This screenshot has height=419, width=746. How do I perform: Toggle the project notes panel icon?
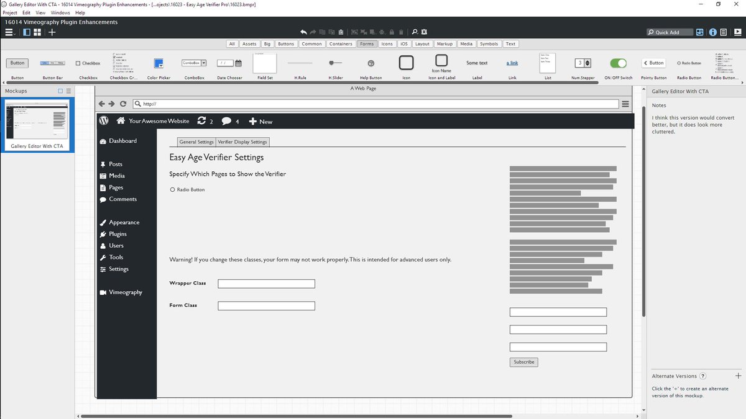[x=724, y=32]
